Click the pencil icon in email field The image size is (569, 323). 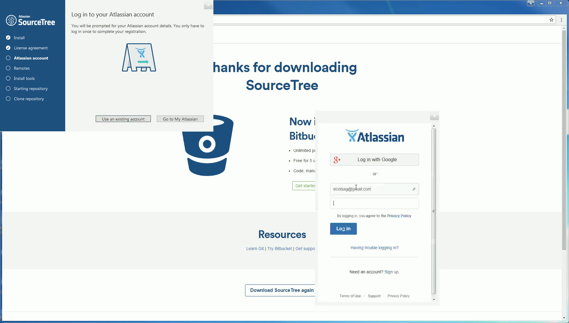(414, 189)
